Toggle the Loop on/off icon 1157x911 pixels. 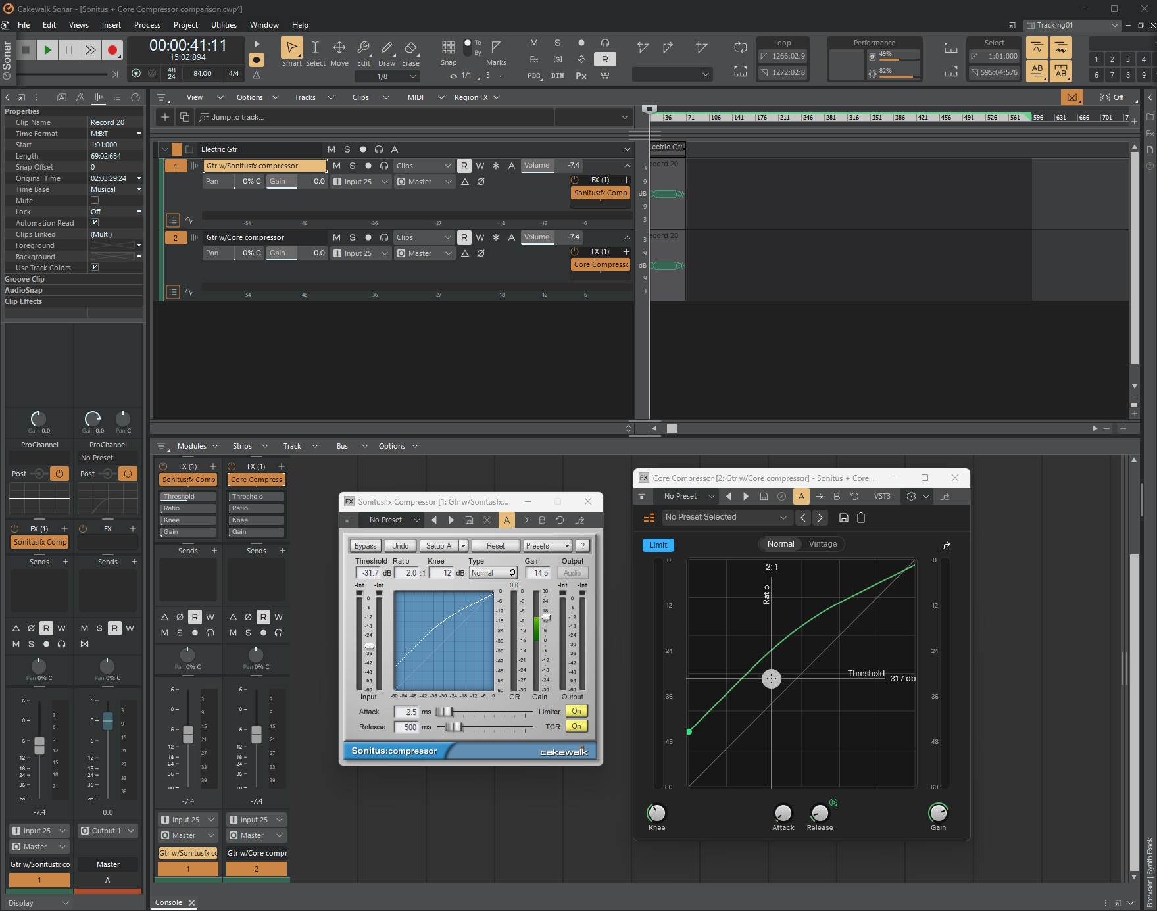(x=741, y=47)
